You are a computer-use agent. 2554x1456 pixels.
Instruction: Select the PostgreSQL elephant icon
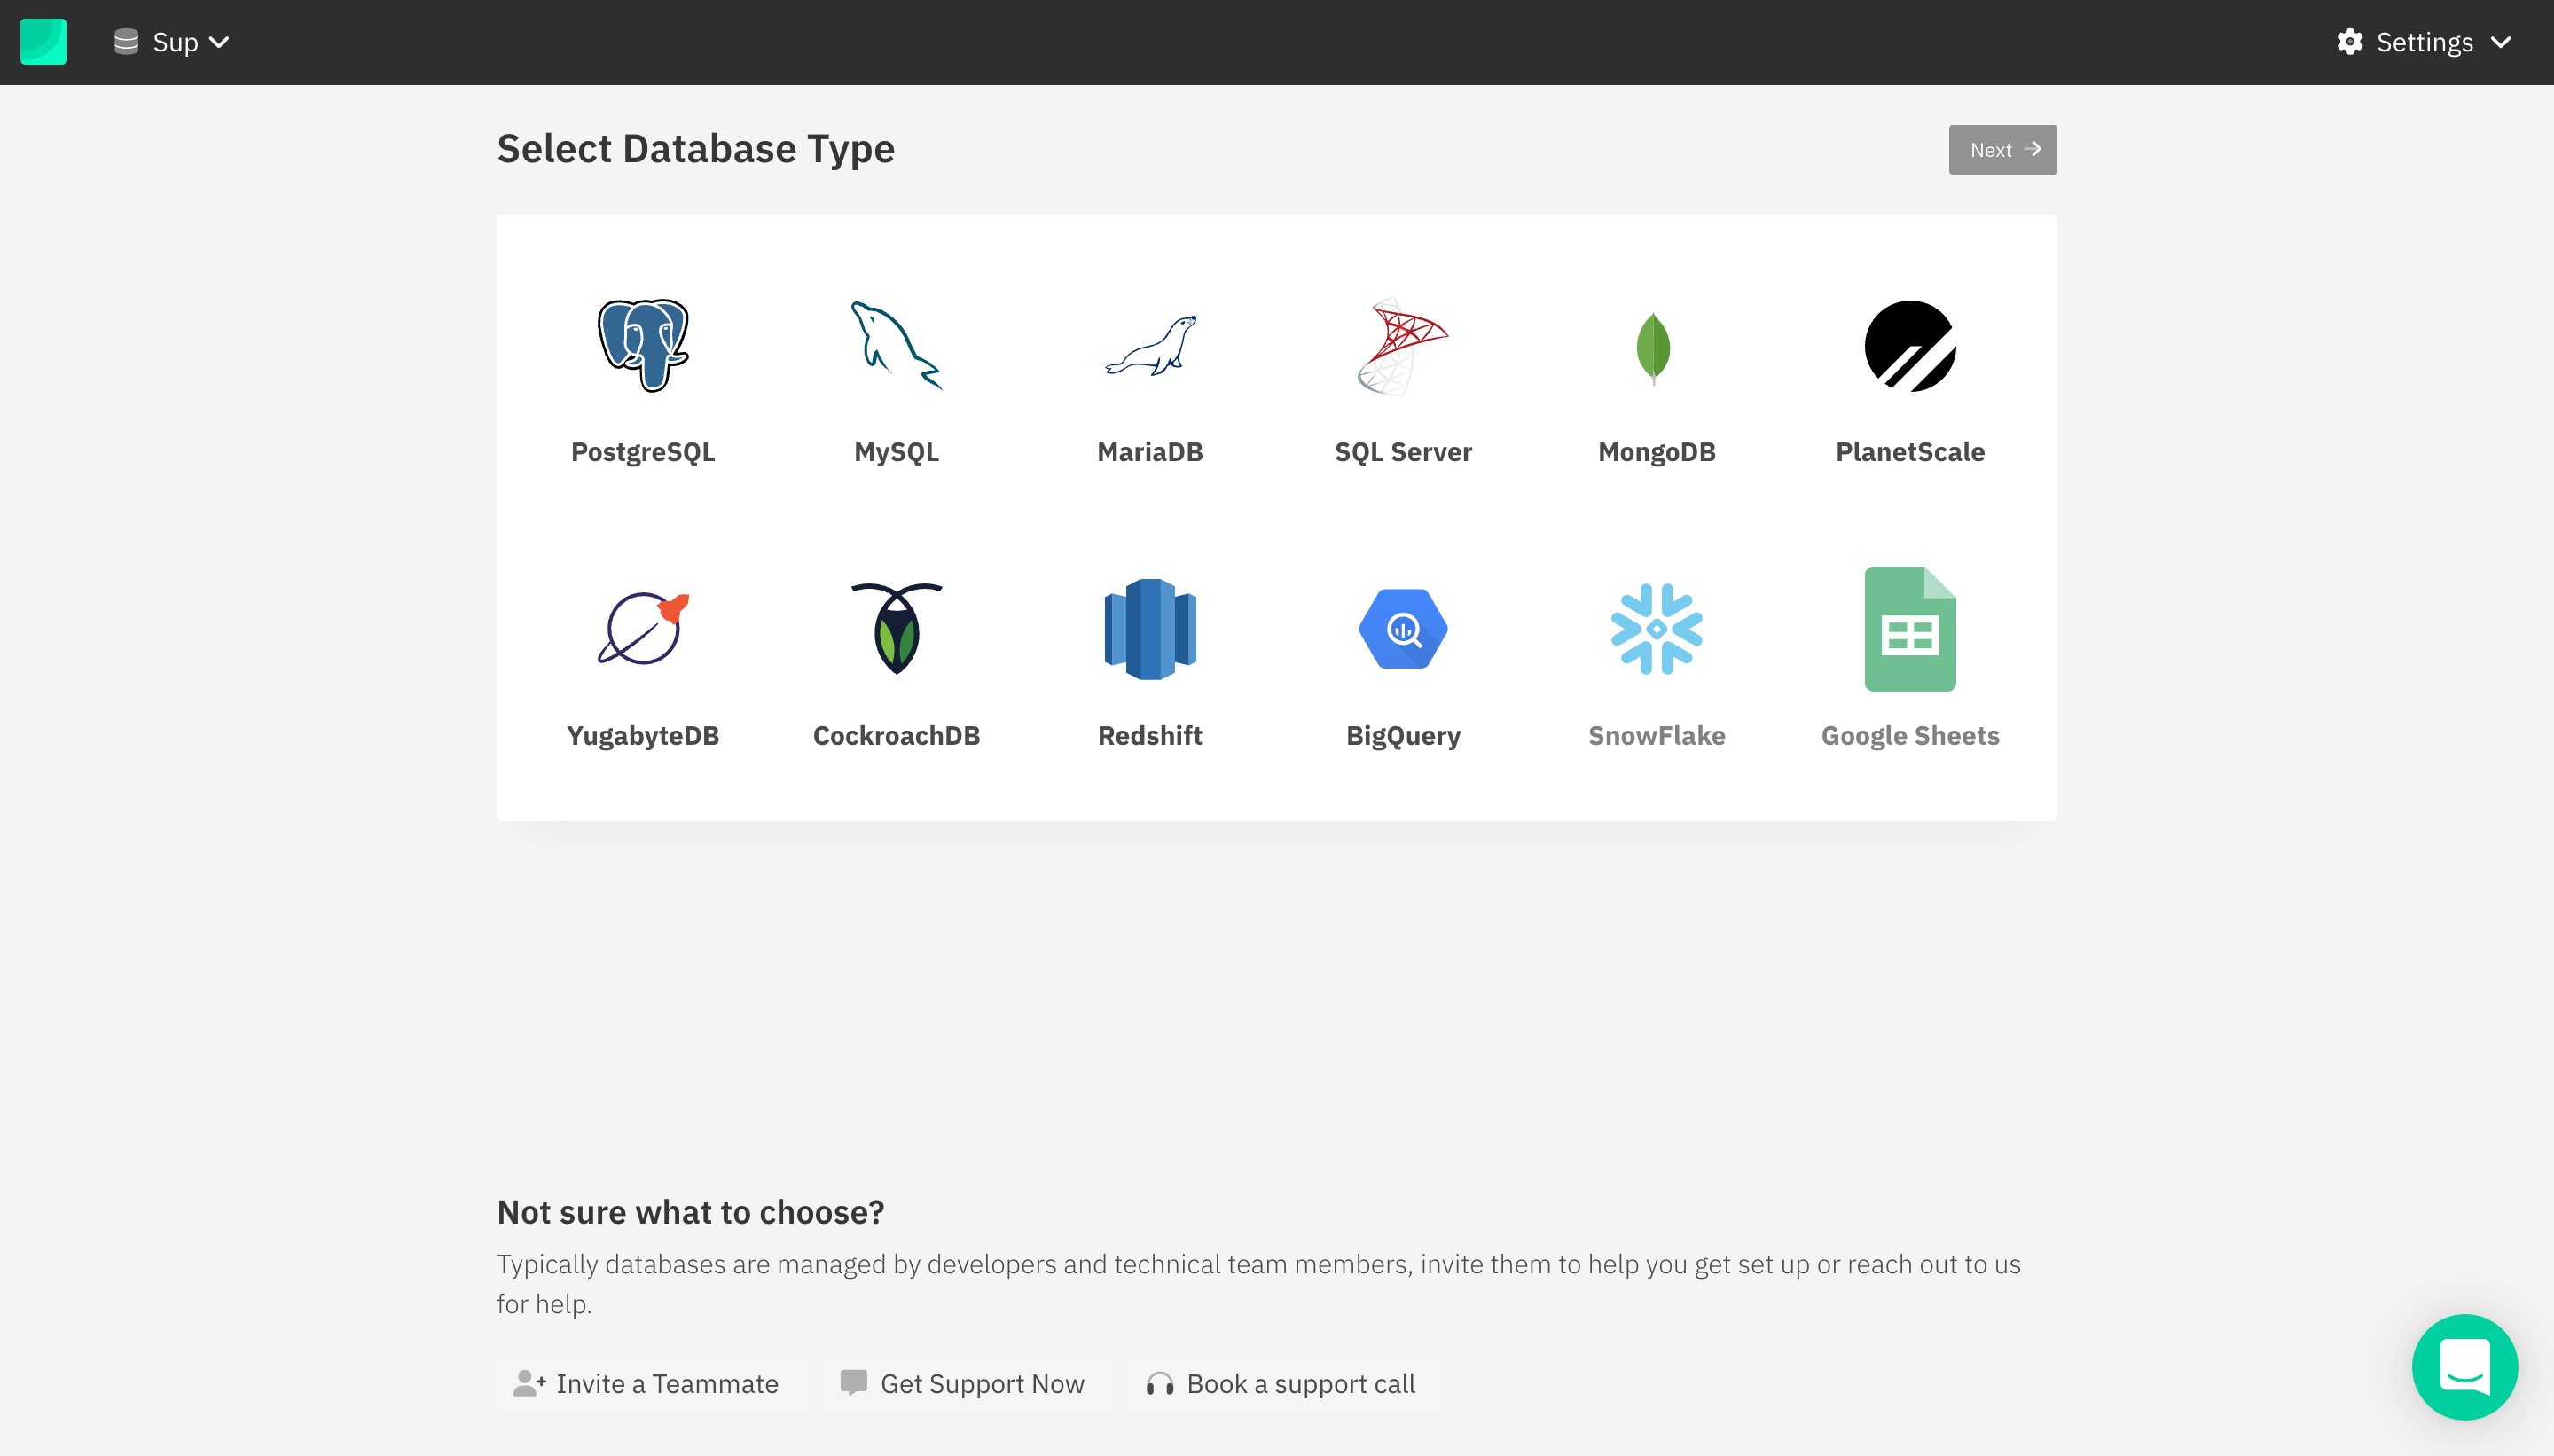(x=643, y=345)
